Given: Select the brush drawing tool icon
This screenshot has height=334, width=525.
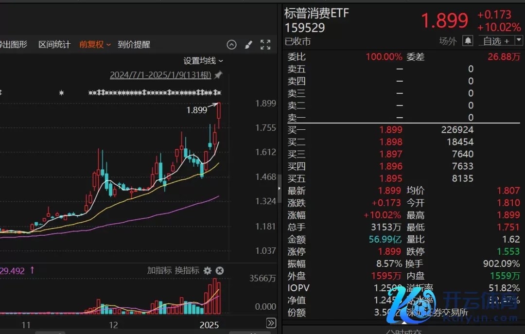Looking at the screenshot, I should click(248, 45).
